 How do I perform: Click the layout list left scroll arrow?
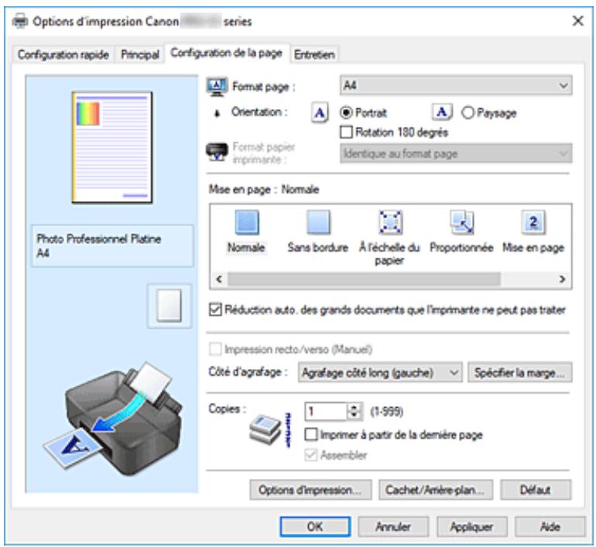pos(219,279)
